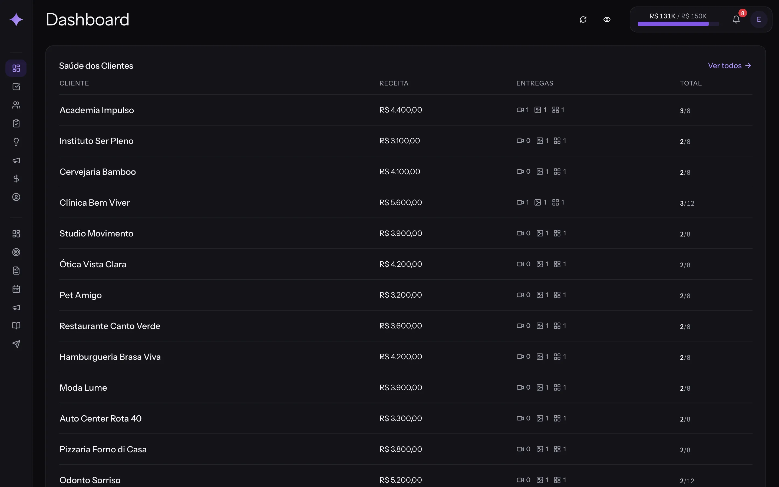Select the Ótica Vista Clara client name
This screenshot has width=779, height=487.
pos(93,264)
